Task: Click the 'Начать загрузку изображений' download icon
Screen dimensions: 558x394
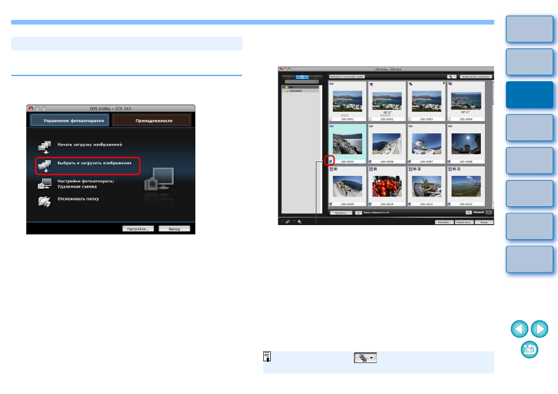Action: pos(45,147)
